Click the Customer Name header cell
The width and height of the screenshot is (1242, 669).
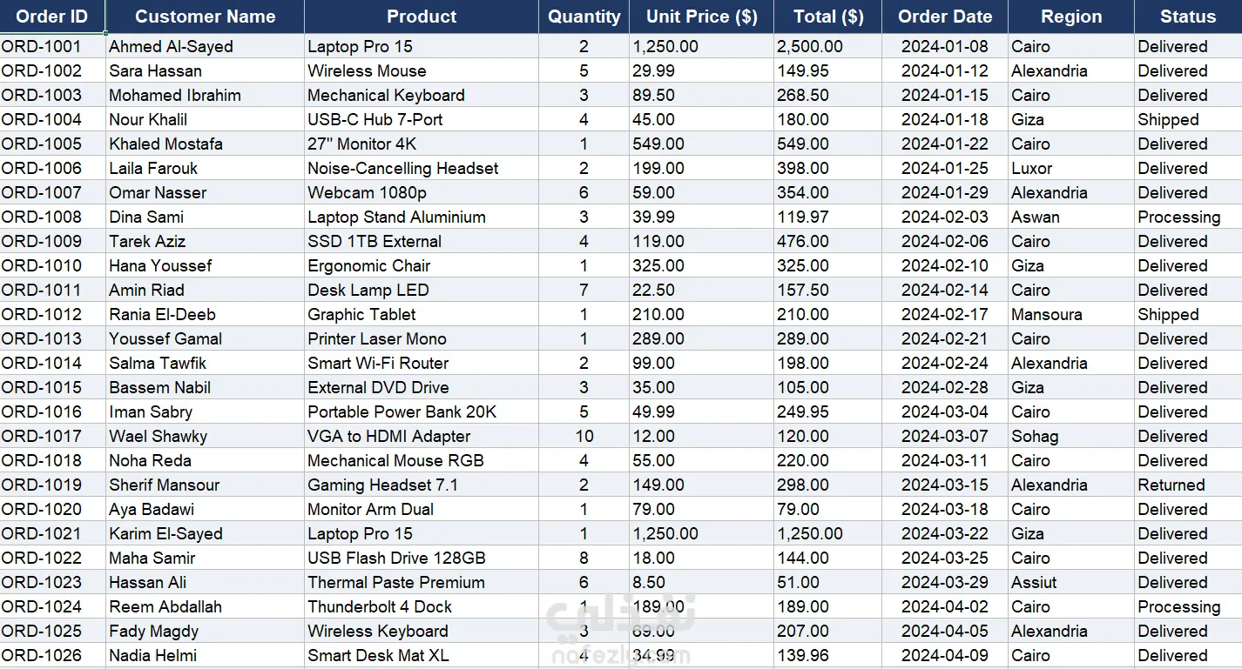coord(205,17)
